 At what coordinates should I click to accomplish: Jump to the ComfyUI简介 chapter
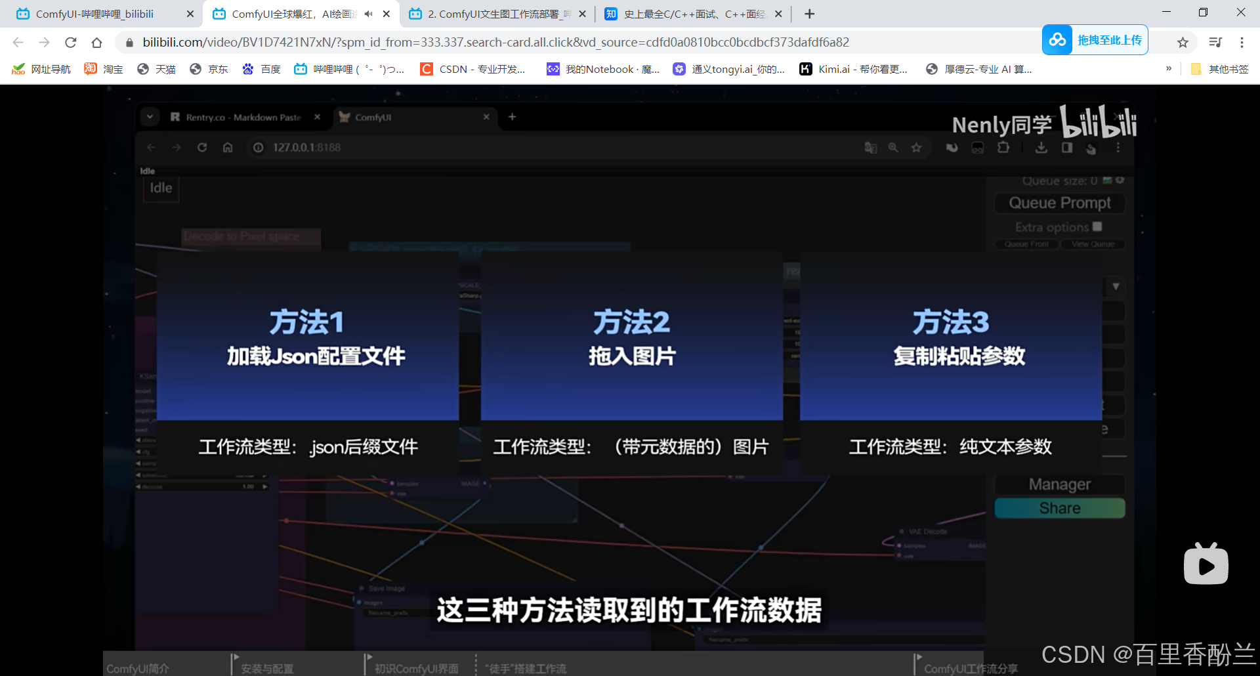click(x=138, y=668)
